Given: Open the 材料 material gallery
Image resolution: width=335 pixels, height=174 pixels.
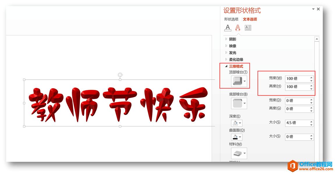Looking at the screenshot, I should [x=239, y=153].
